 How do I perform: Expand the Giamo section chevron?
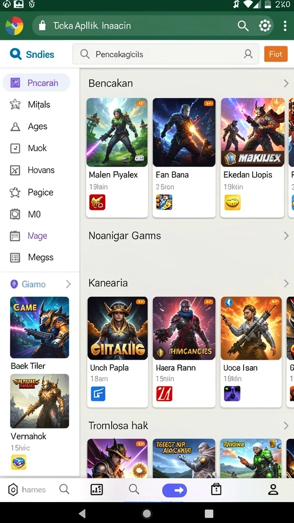coord(68,284)
